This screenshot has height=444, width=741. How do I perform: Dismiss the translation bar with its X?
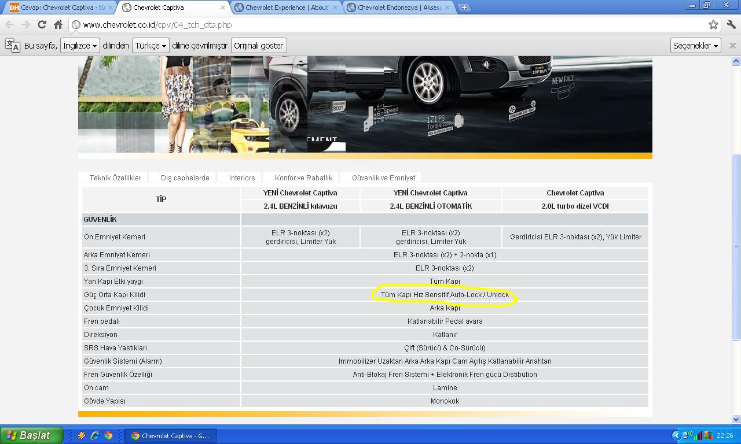point(732,45)
